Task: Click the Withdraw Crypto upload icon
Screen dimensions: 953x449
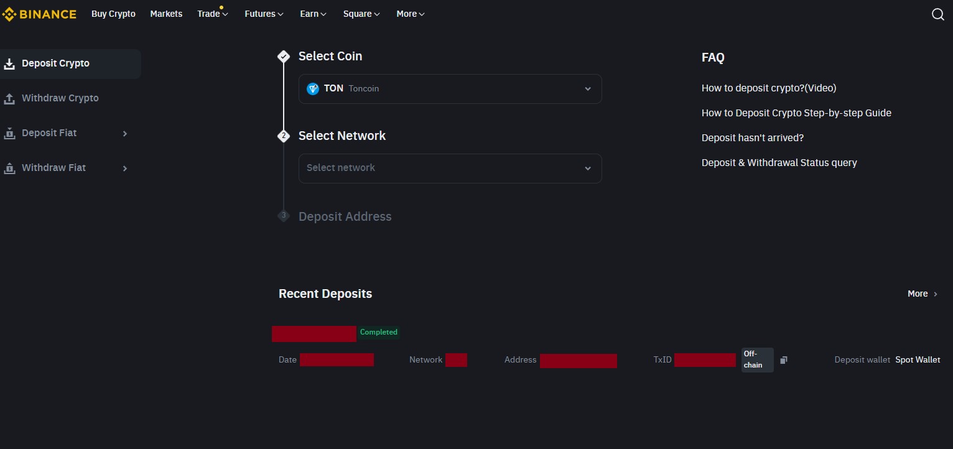Action: (x=9, y=98)
